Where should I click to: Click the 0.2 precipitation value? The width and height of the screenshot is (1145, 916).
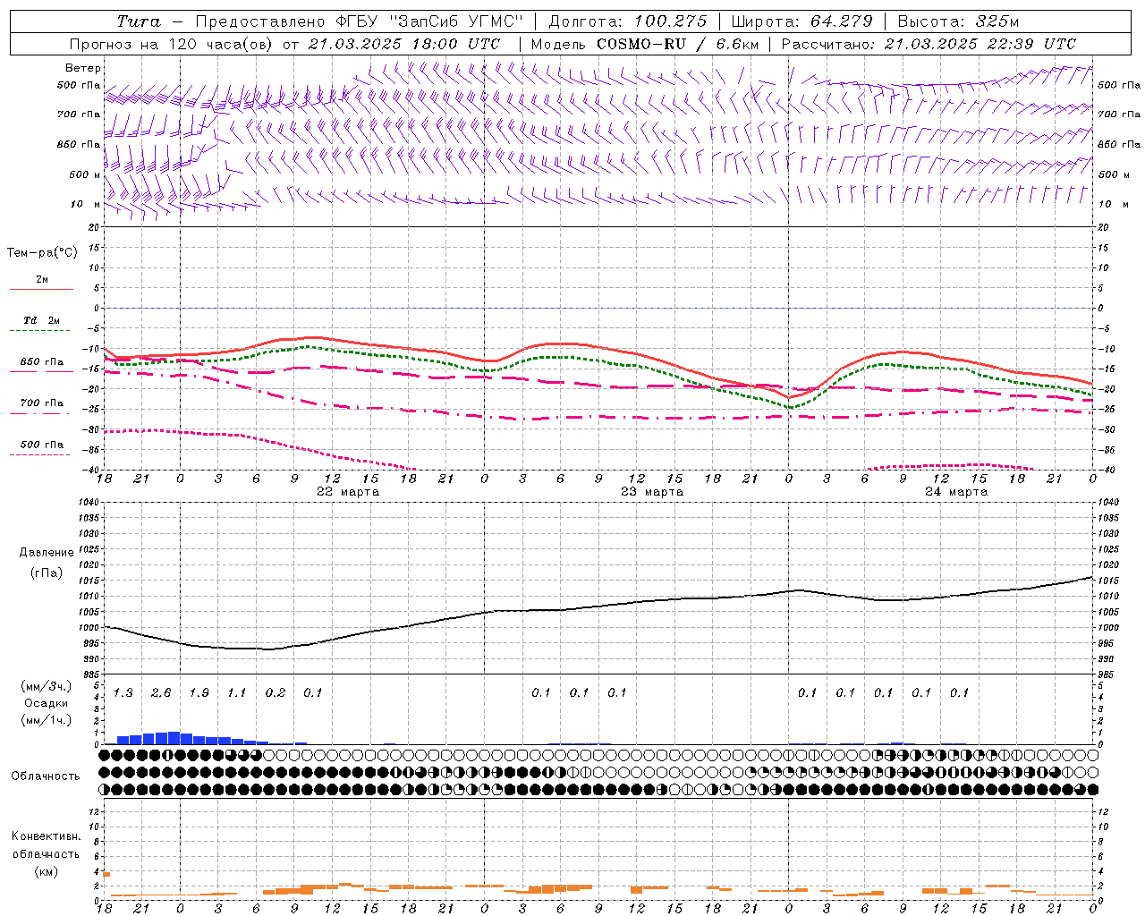pos(276,692)
